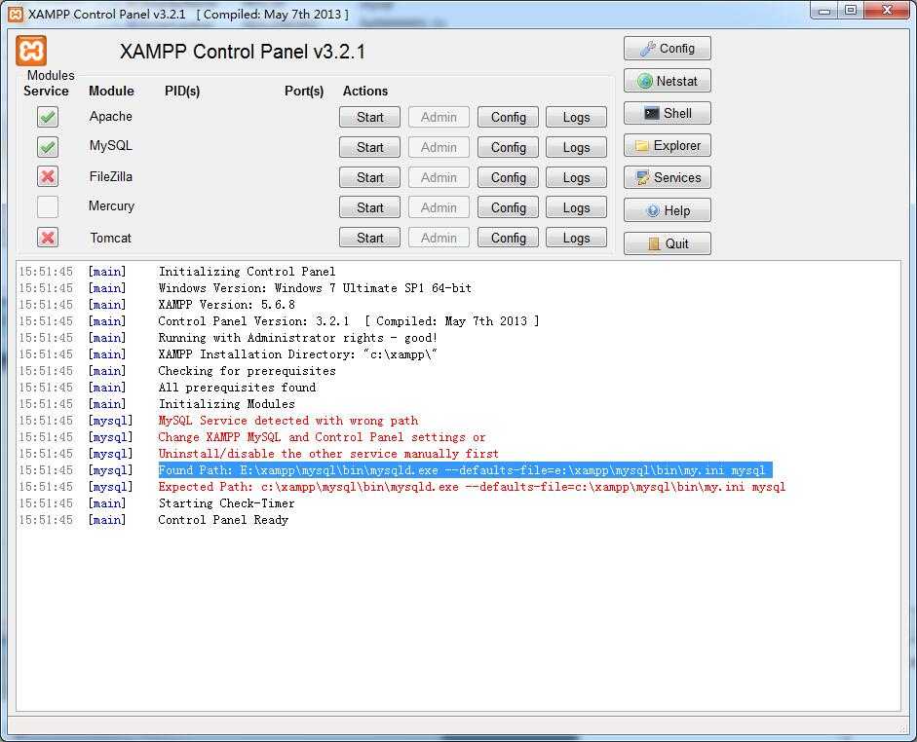Click the 'Expected Path' log line

coord(472,487)
